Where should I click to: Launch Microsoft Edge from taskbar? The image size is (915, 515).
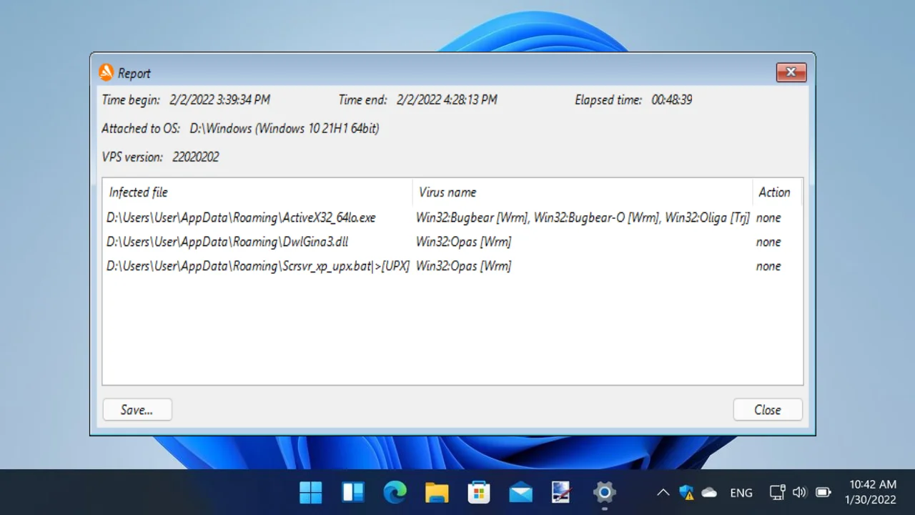[395, 492]
